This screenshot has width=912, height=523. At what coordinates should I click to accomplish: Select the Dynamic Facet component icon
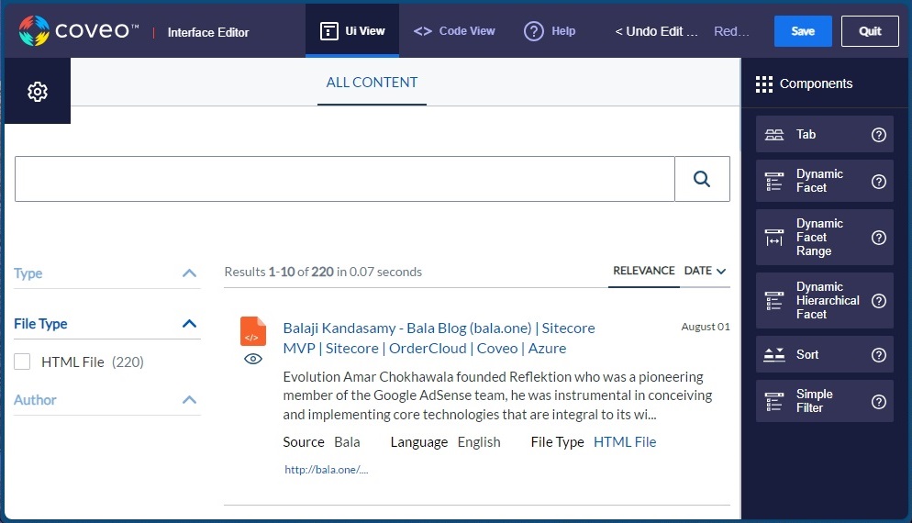click(774, 181)
